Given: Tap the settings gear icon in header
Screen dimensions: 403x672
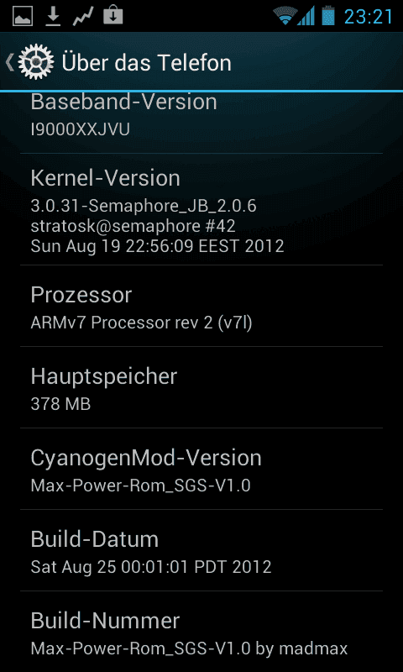Looking at the screenshot, I should click(36, 62).
